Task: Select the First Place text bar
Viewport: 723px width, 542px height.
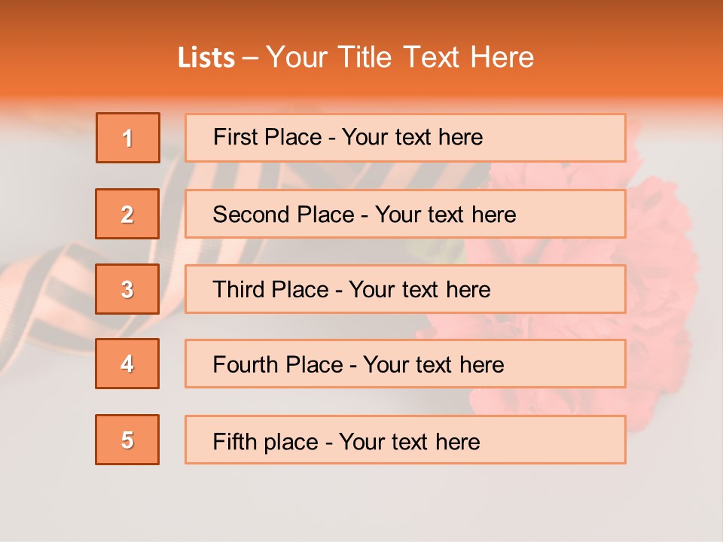Action: pos(405,138)
